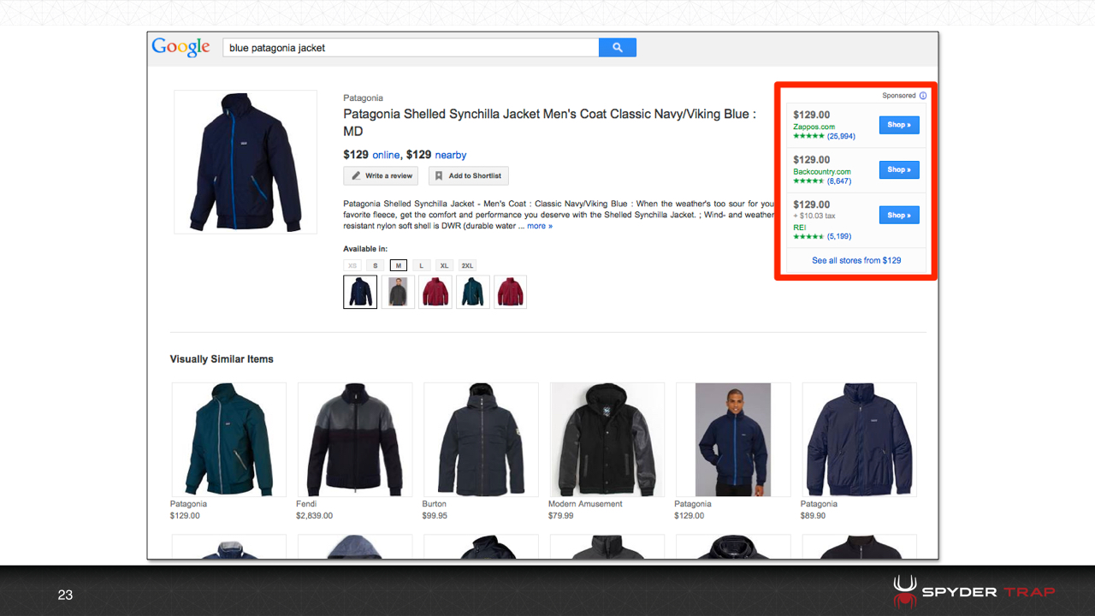This screenshot has width=1095, height=616.
Task: Select size XS
Action: point(352,265)
